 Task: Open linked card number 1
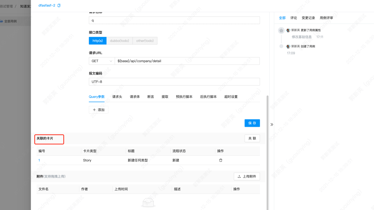coord(39,160)
